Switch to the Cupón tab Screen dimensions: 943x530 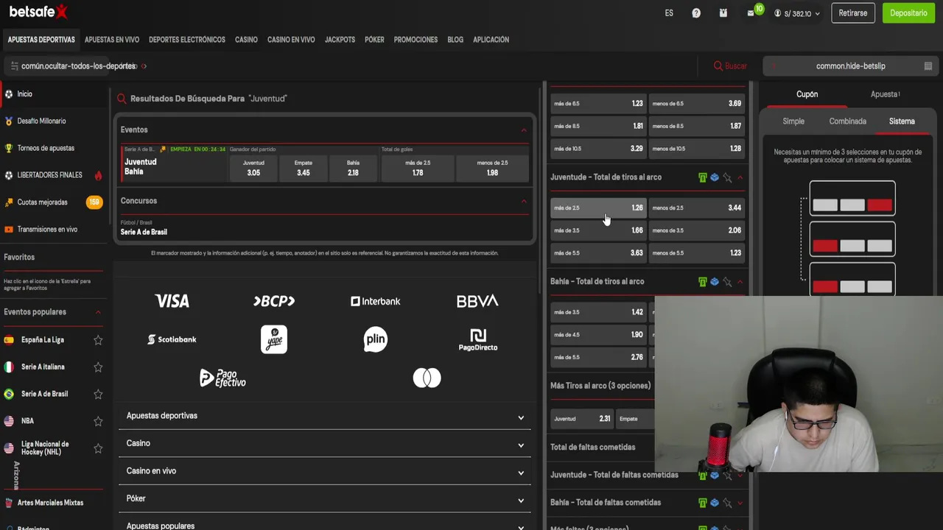pos(807,94)
